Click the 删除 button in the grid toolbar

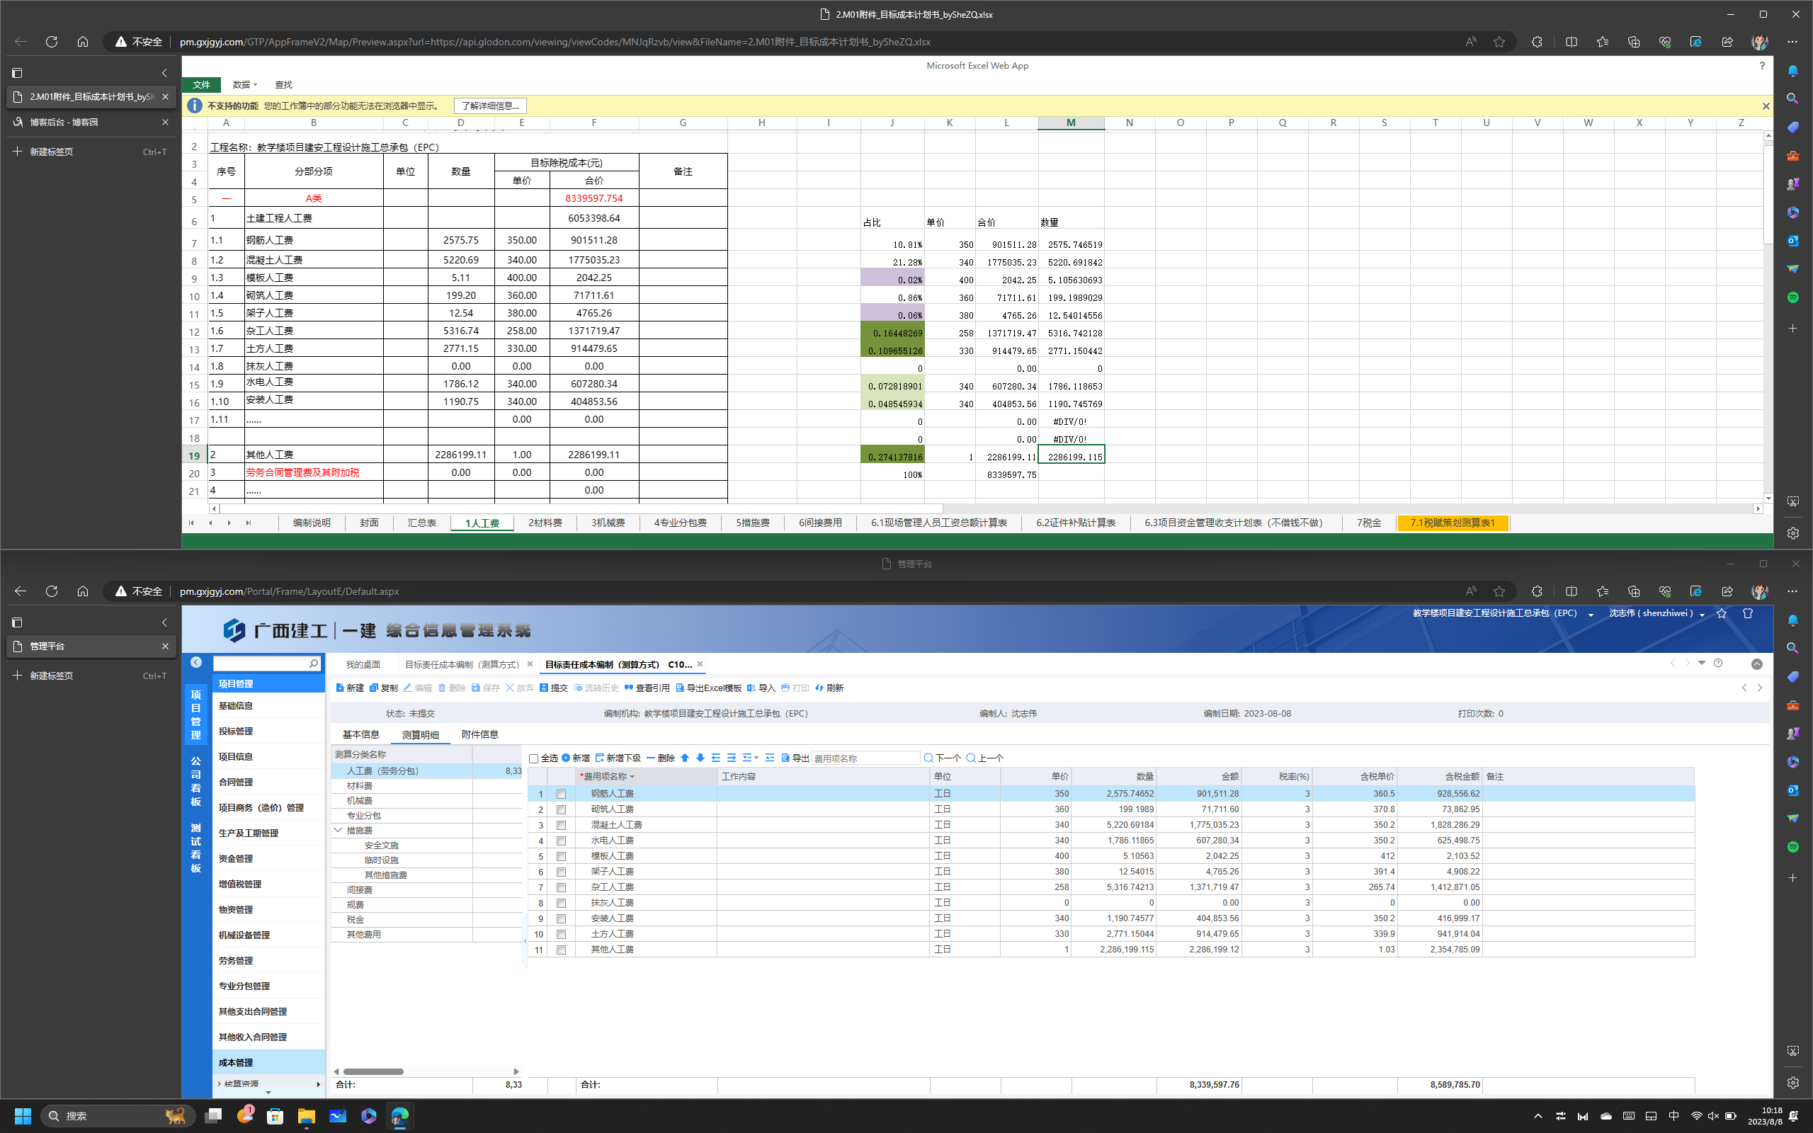click(661, 758)
